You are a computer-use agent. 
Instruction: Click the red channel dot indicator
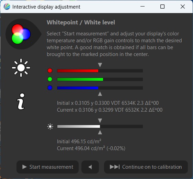pos(50,70)
